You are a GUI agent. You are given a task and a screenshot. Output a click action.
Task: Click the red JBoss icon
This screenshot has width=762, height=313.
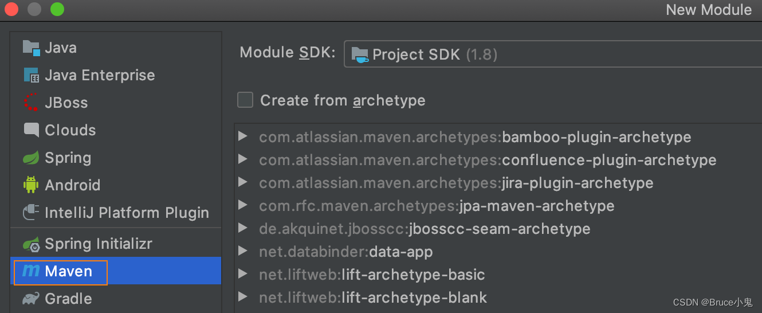point(31,103)
